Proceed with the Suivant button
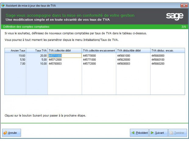 [x=159, y=133]
